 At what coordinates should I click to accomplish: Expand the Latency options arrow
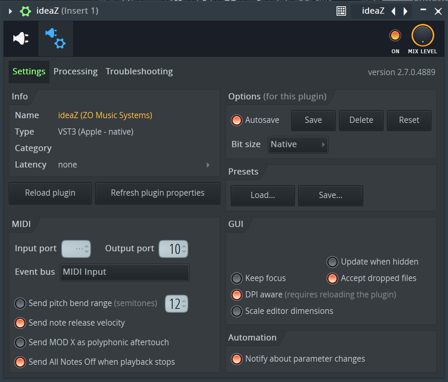coord(208,165)
